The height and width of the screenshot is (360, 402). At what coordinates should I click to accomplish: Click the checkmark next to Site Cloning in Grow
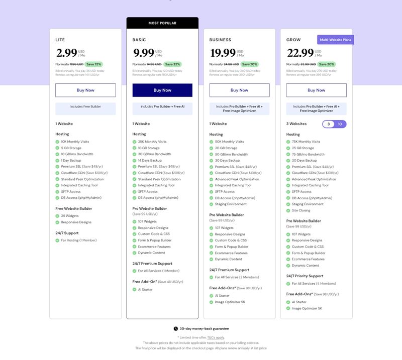coord(288,211)
